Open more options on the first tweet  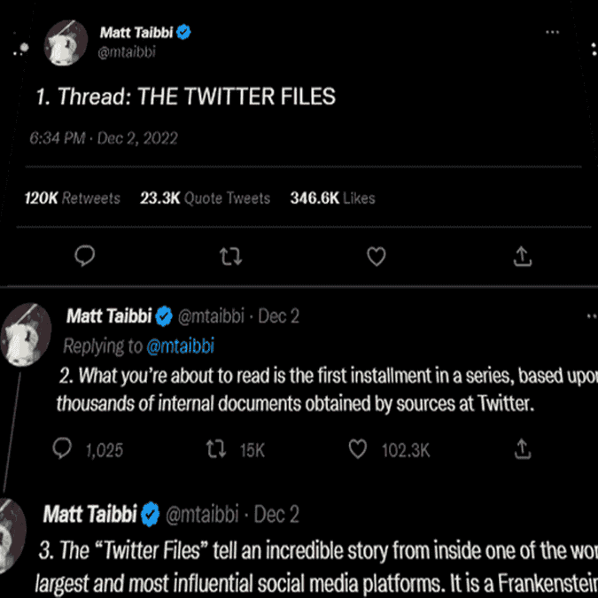[x=552, y=32]
